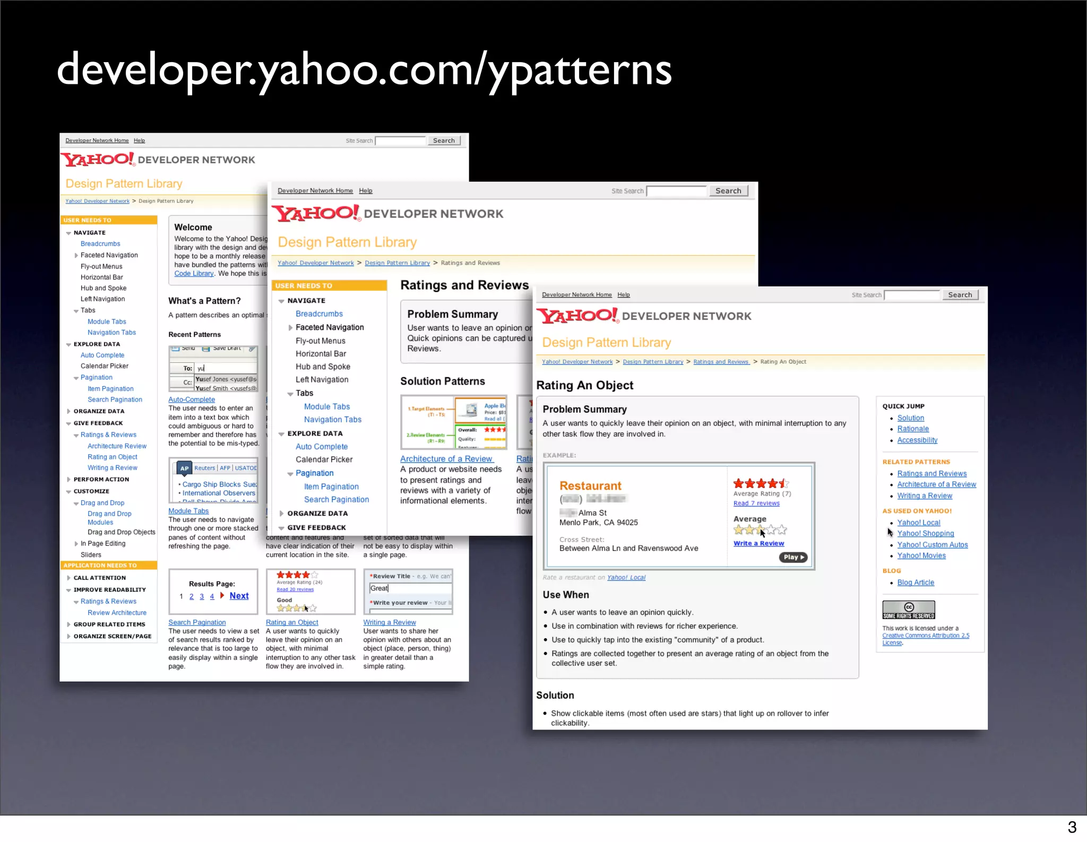Open Writing a Review related pattern link
This screenshot has height=842, width=1087.
(x=925, y=496)
